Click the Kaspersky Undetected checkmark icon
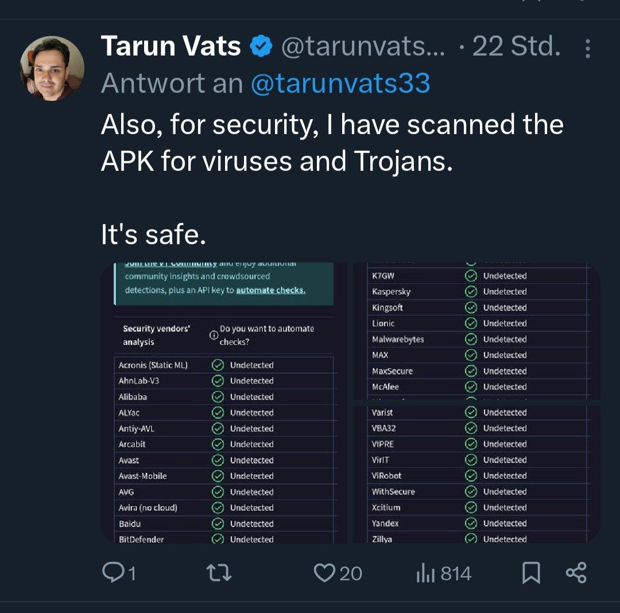 click(471, 291)
